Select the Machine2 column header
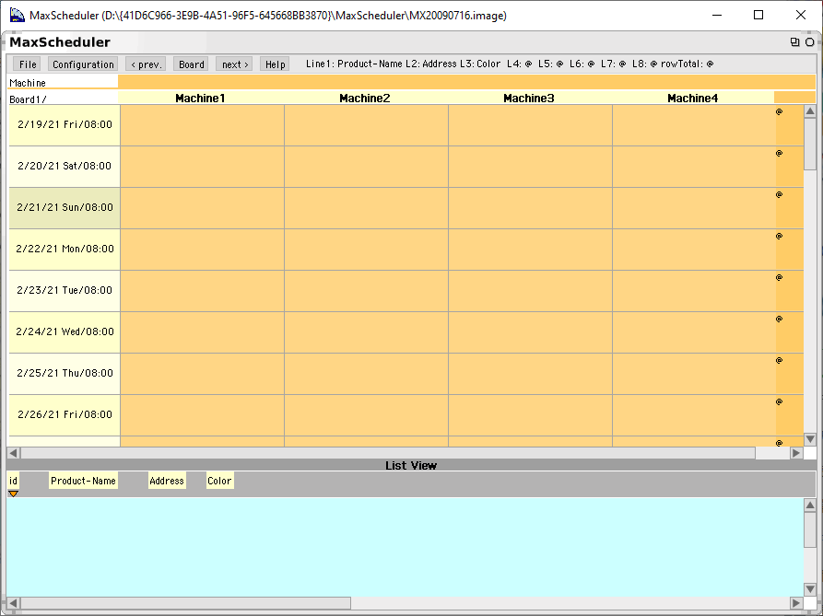This screenshot has width=823, height=616. click(365, 98)
